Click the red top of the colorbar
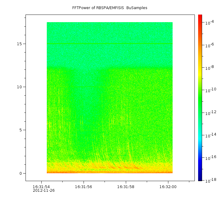The width and height of the screenshot is (220, 199). click(x=200, y=16)
